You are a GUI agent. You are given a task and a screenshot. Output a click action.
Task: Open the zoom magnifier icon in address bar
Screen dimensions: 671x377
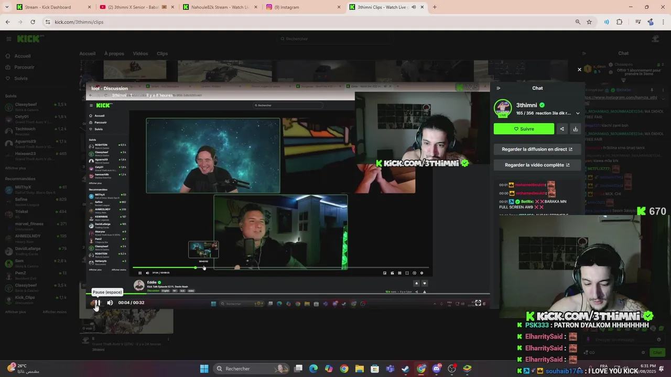click(x=578, y=22)
